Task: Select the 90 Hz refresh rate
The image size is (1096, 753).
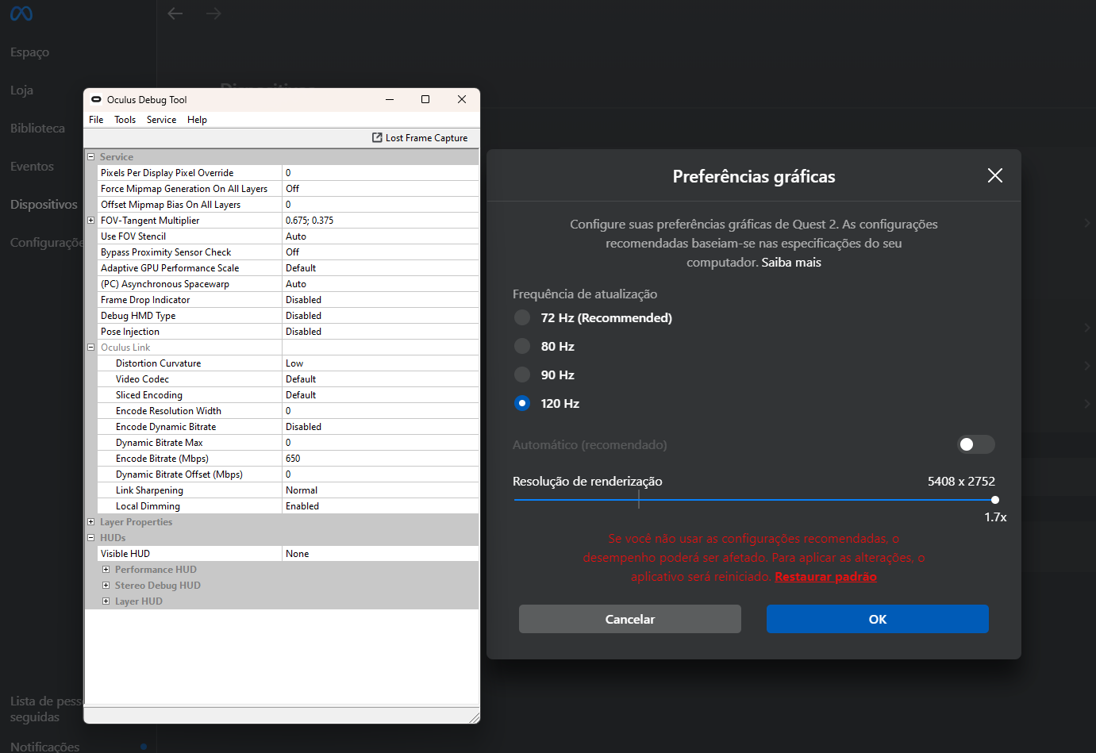Action: (x=522, y=375)
